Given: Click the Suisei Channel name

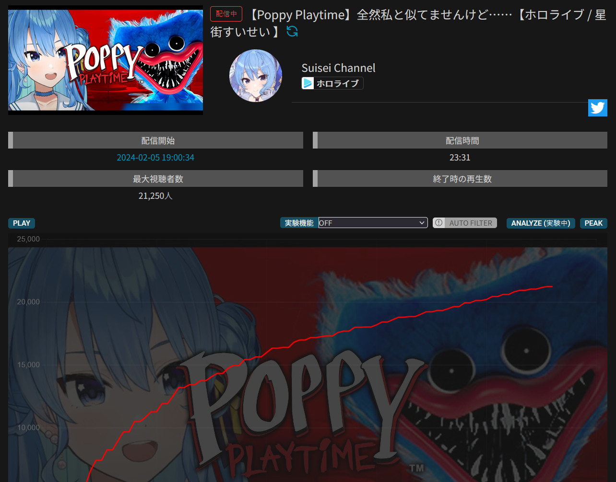Looking at the screenshot, I should 338,68.
